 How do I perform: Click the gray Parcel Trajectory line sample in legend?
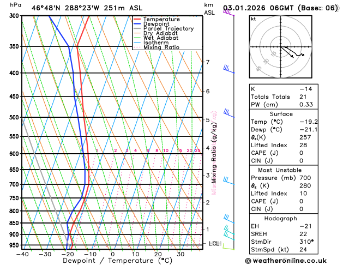coord(137,29)
